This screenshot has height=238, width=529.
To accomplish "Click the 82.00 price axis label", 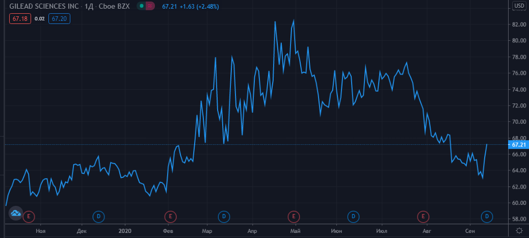I will tap(519, 24).
